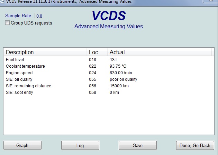Click location code 024
The width and height of the screenshot is (218, 155).
click(92, 72)
